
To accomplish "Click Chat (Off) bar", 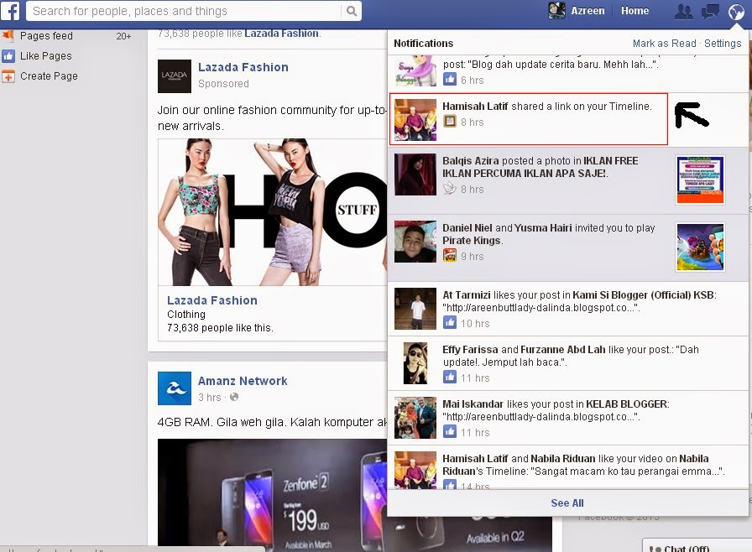I will pyautogui.click(x=696, y=546).
